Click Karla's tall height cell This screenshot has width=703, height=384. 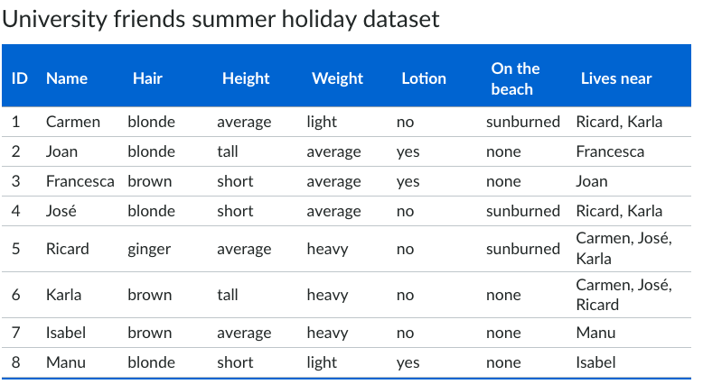coord(228,295)
